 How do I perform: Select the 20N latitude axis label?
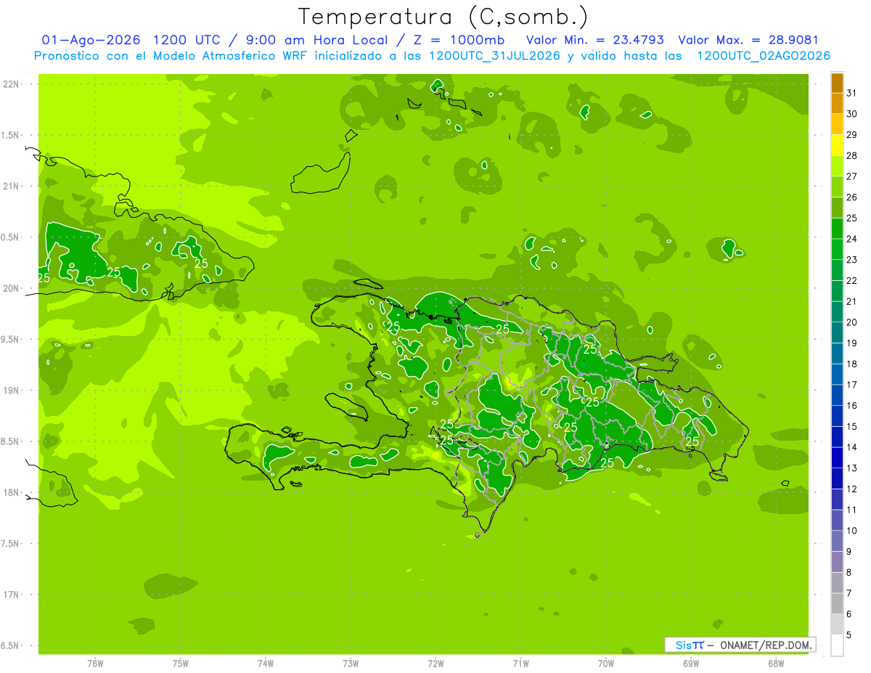12,288
